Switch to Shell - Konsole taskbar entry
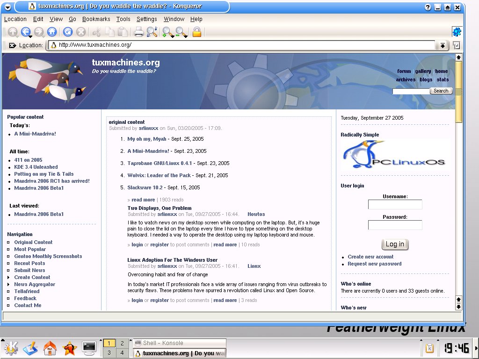The width and height of the screenshot is (479, 359). (x=180, y=343)
